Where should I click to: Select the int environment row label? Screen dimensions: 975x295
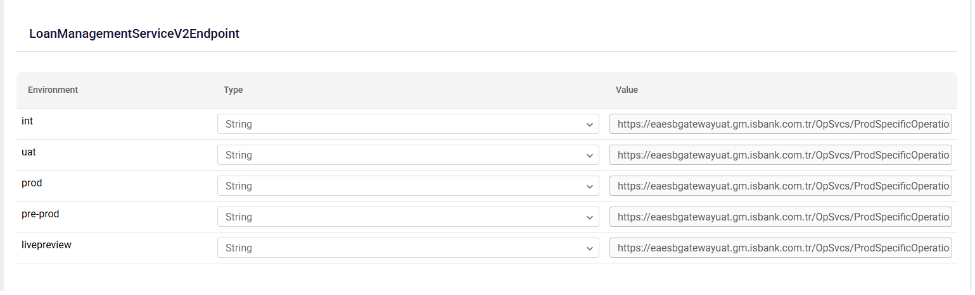(x=27, y=121)
